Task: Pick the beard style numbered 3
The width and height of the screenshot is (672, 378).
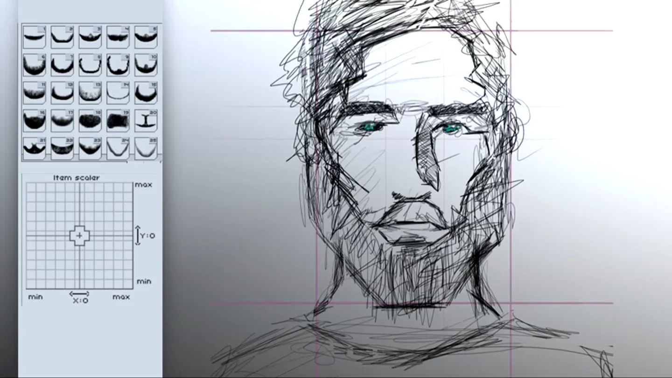Action: point(90,37)
